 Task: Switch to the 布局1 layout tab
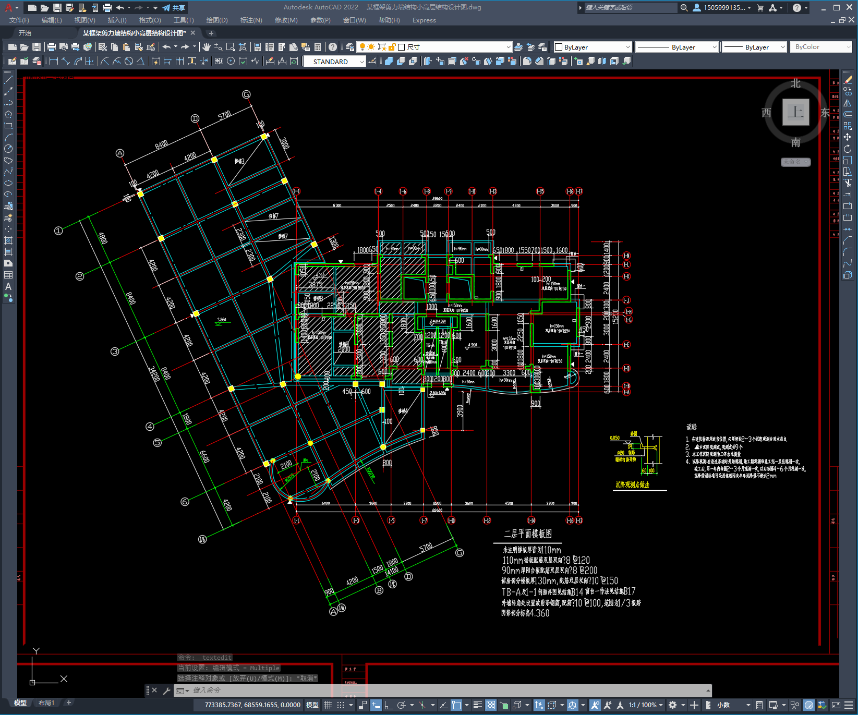pyautogui.click(x=46, y=703)
